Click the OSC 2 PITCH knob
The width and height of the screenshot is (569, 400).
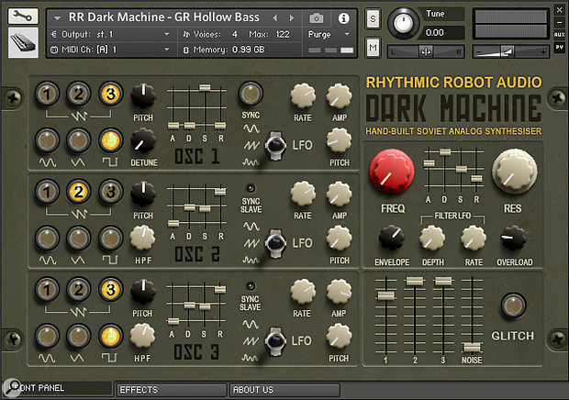143,194
